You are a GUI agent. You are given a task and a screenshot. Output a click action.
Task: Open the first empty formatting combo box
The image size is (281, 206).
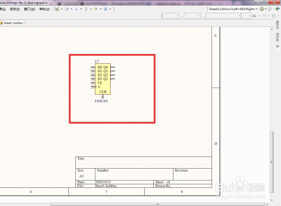coord(171,16)
